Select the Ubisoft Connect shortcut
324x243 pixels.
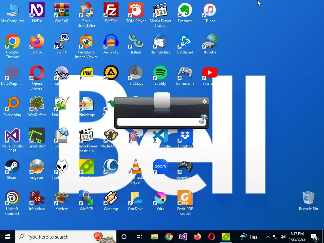point(12,203)
